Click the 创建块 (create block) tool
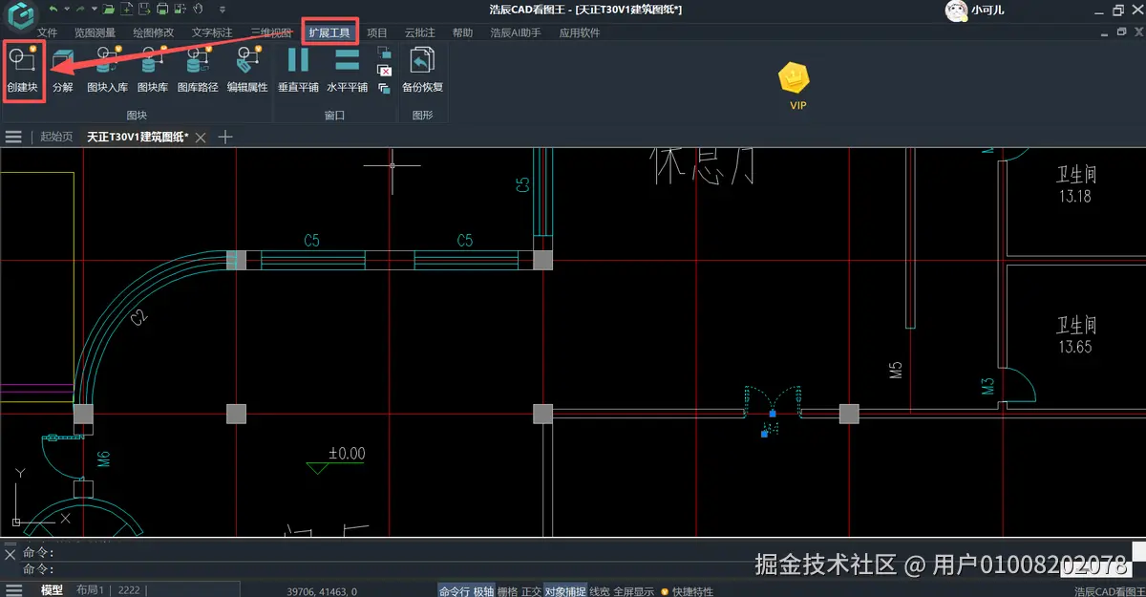 pos(22,70)
